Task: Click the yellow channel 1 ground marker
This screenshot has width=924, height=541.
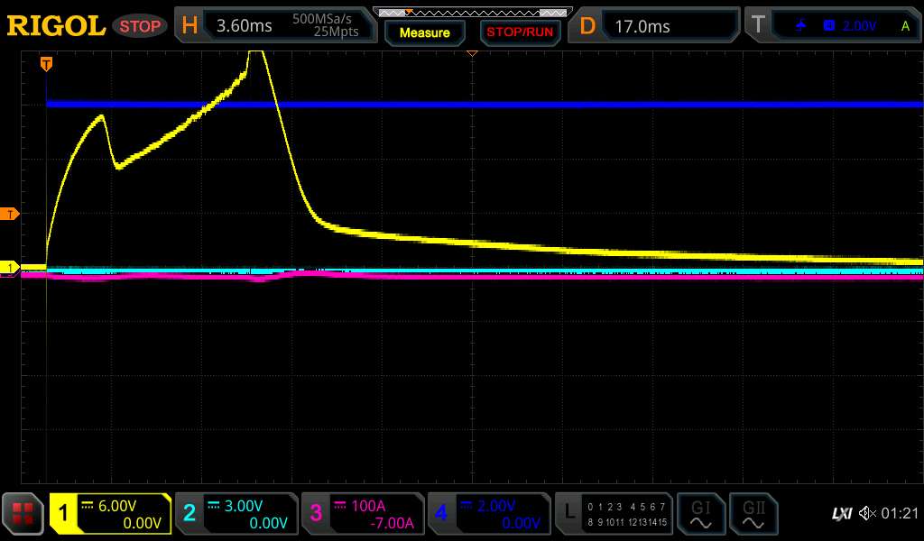Action: coord(10,268)
